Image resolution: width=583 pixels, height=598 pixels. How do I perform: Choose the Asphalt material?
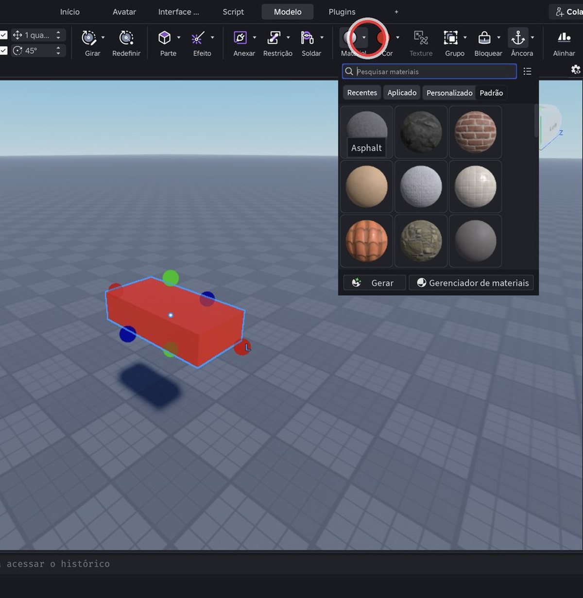(367, 132)
